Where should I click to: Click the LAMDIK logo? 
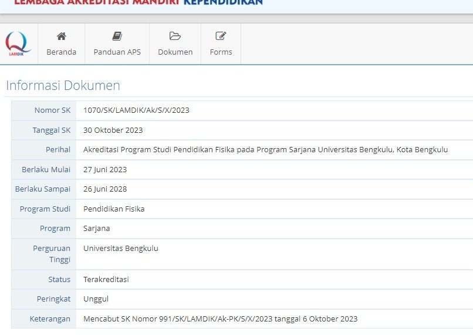[x=18, y=43]
